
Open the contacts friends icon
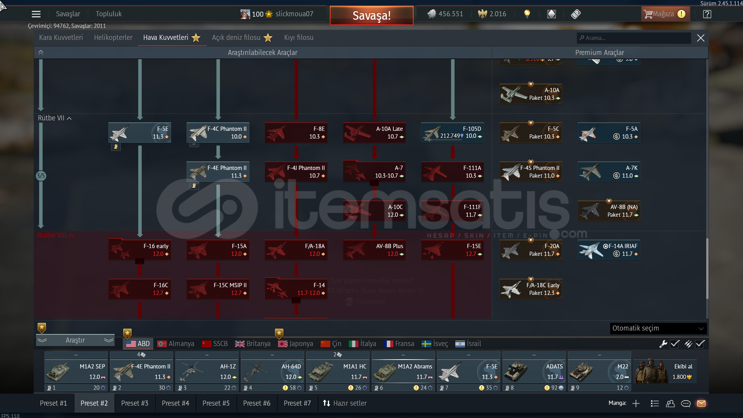[670, 403]
